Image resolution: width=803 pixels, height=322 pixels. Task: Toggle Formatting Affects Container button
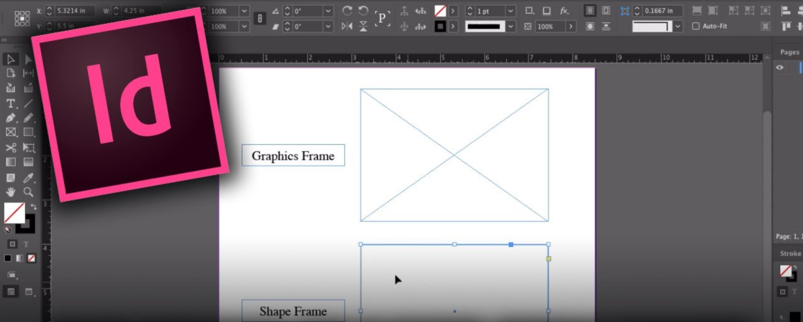13,244
